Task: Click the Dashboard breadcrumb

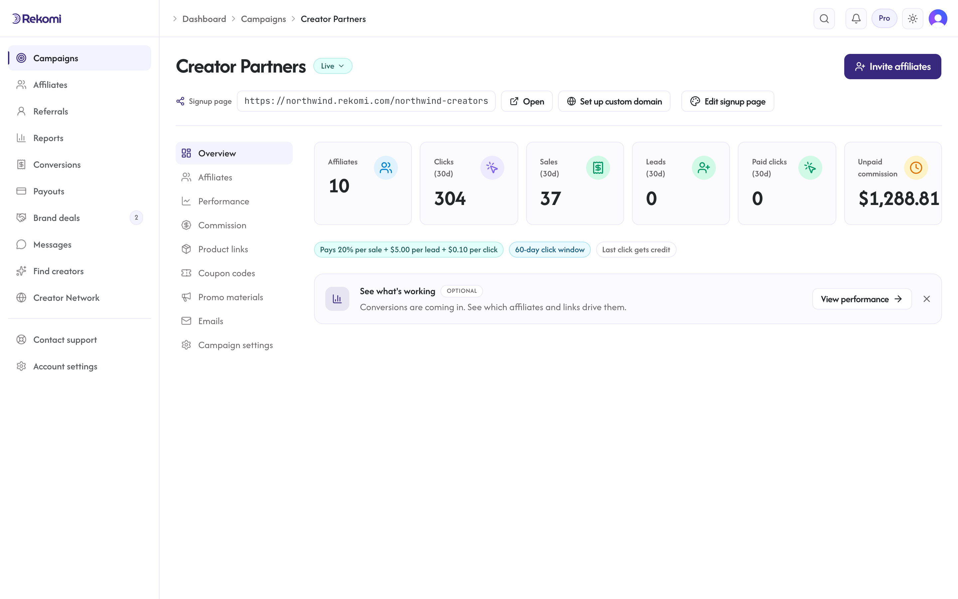Action: pyautogui.click(x=204, y=19)
